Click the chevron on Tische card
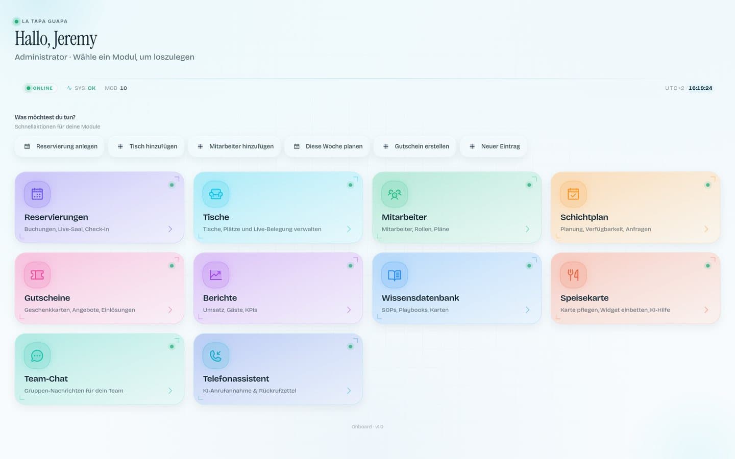This screenshot has height=459, width=735. click(349, 229)
